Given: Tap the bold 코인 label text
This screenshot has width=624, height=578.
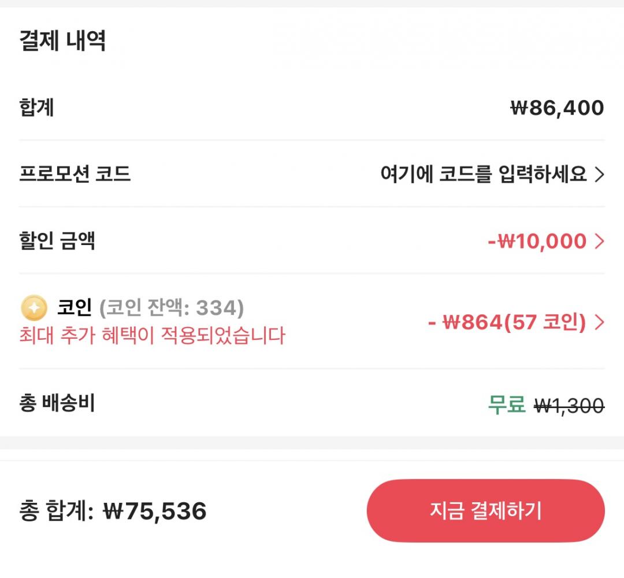Looking at the screenshot, I should [75, 307].
